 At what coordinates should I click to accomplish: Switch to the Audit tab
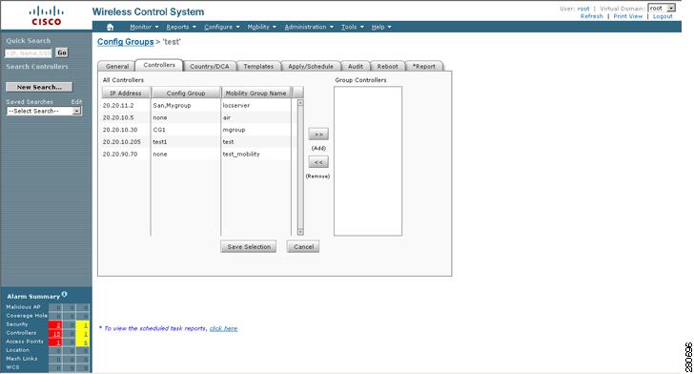click(356, 66)
